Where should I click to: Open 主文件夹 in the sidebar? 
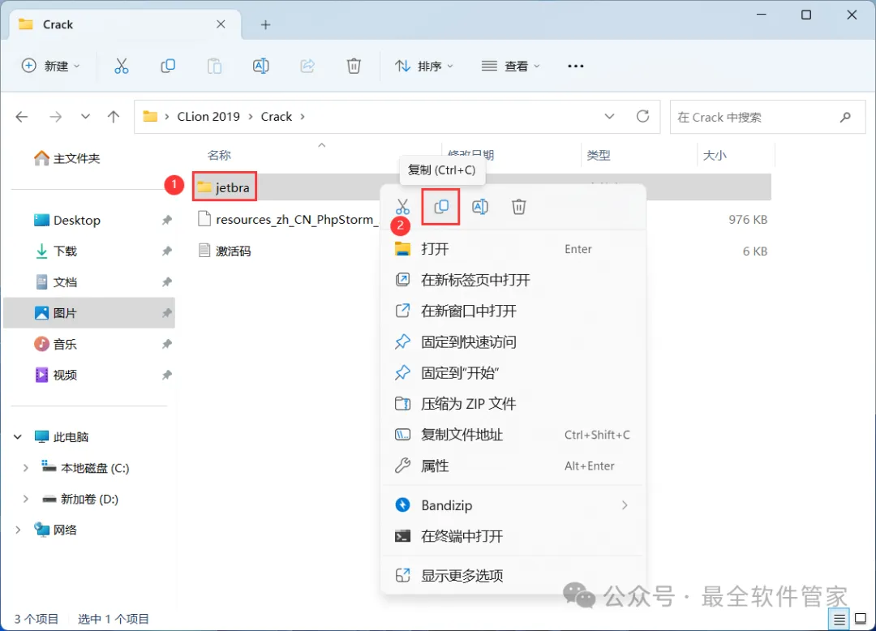pos(67,159)
